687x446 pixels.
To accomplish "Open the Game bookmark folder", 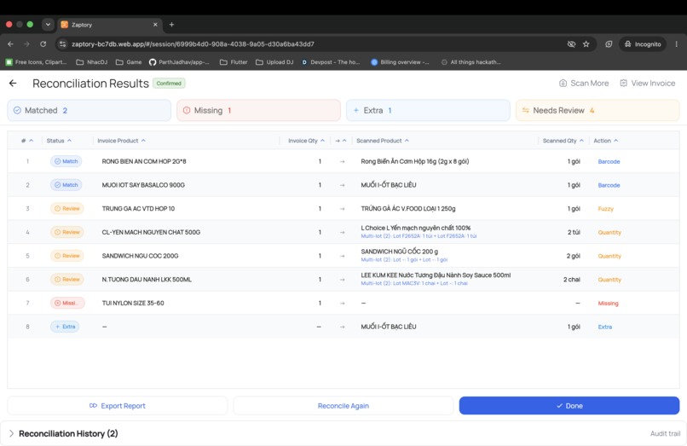I will [x=129, y=62].
